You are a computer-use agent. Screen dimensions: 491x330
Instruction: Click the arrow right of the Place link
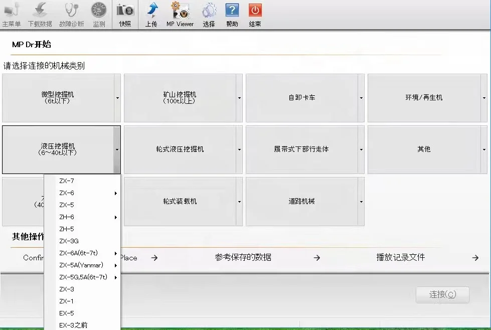[154, 258]
